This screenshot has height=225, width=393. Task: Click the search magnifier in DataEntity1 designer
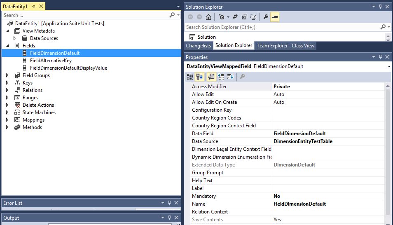pos(172,15)
